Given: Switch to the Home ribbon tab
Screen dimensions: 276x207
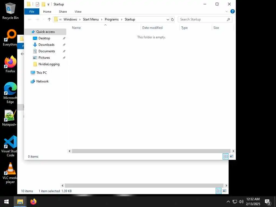Looking at the screenshot, I should pos(47,12).
